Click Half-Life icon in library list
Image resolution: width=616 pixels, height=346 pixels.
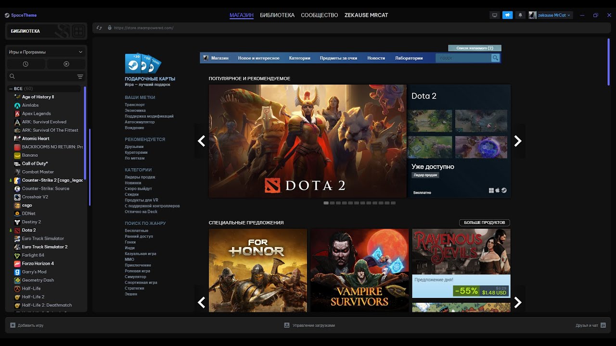pos(17,288)
